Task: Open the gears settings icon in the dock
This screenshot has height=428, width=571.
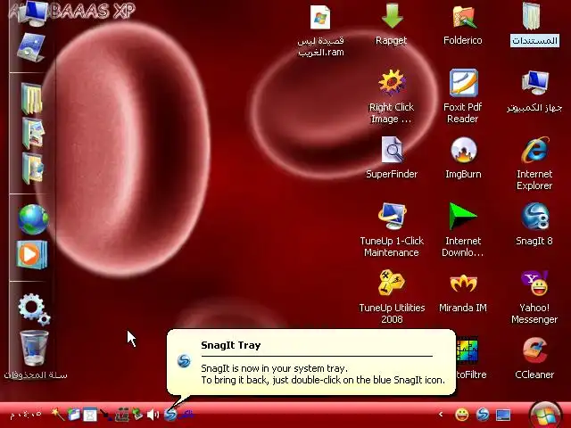Action: (34, 309)
